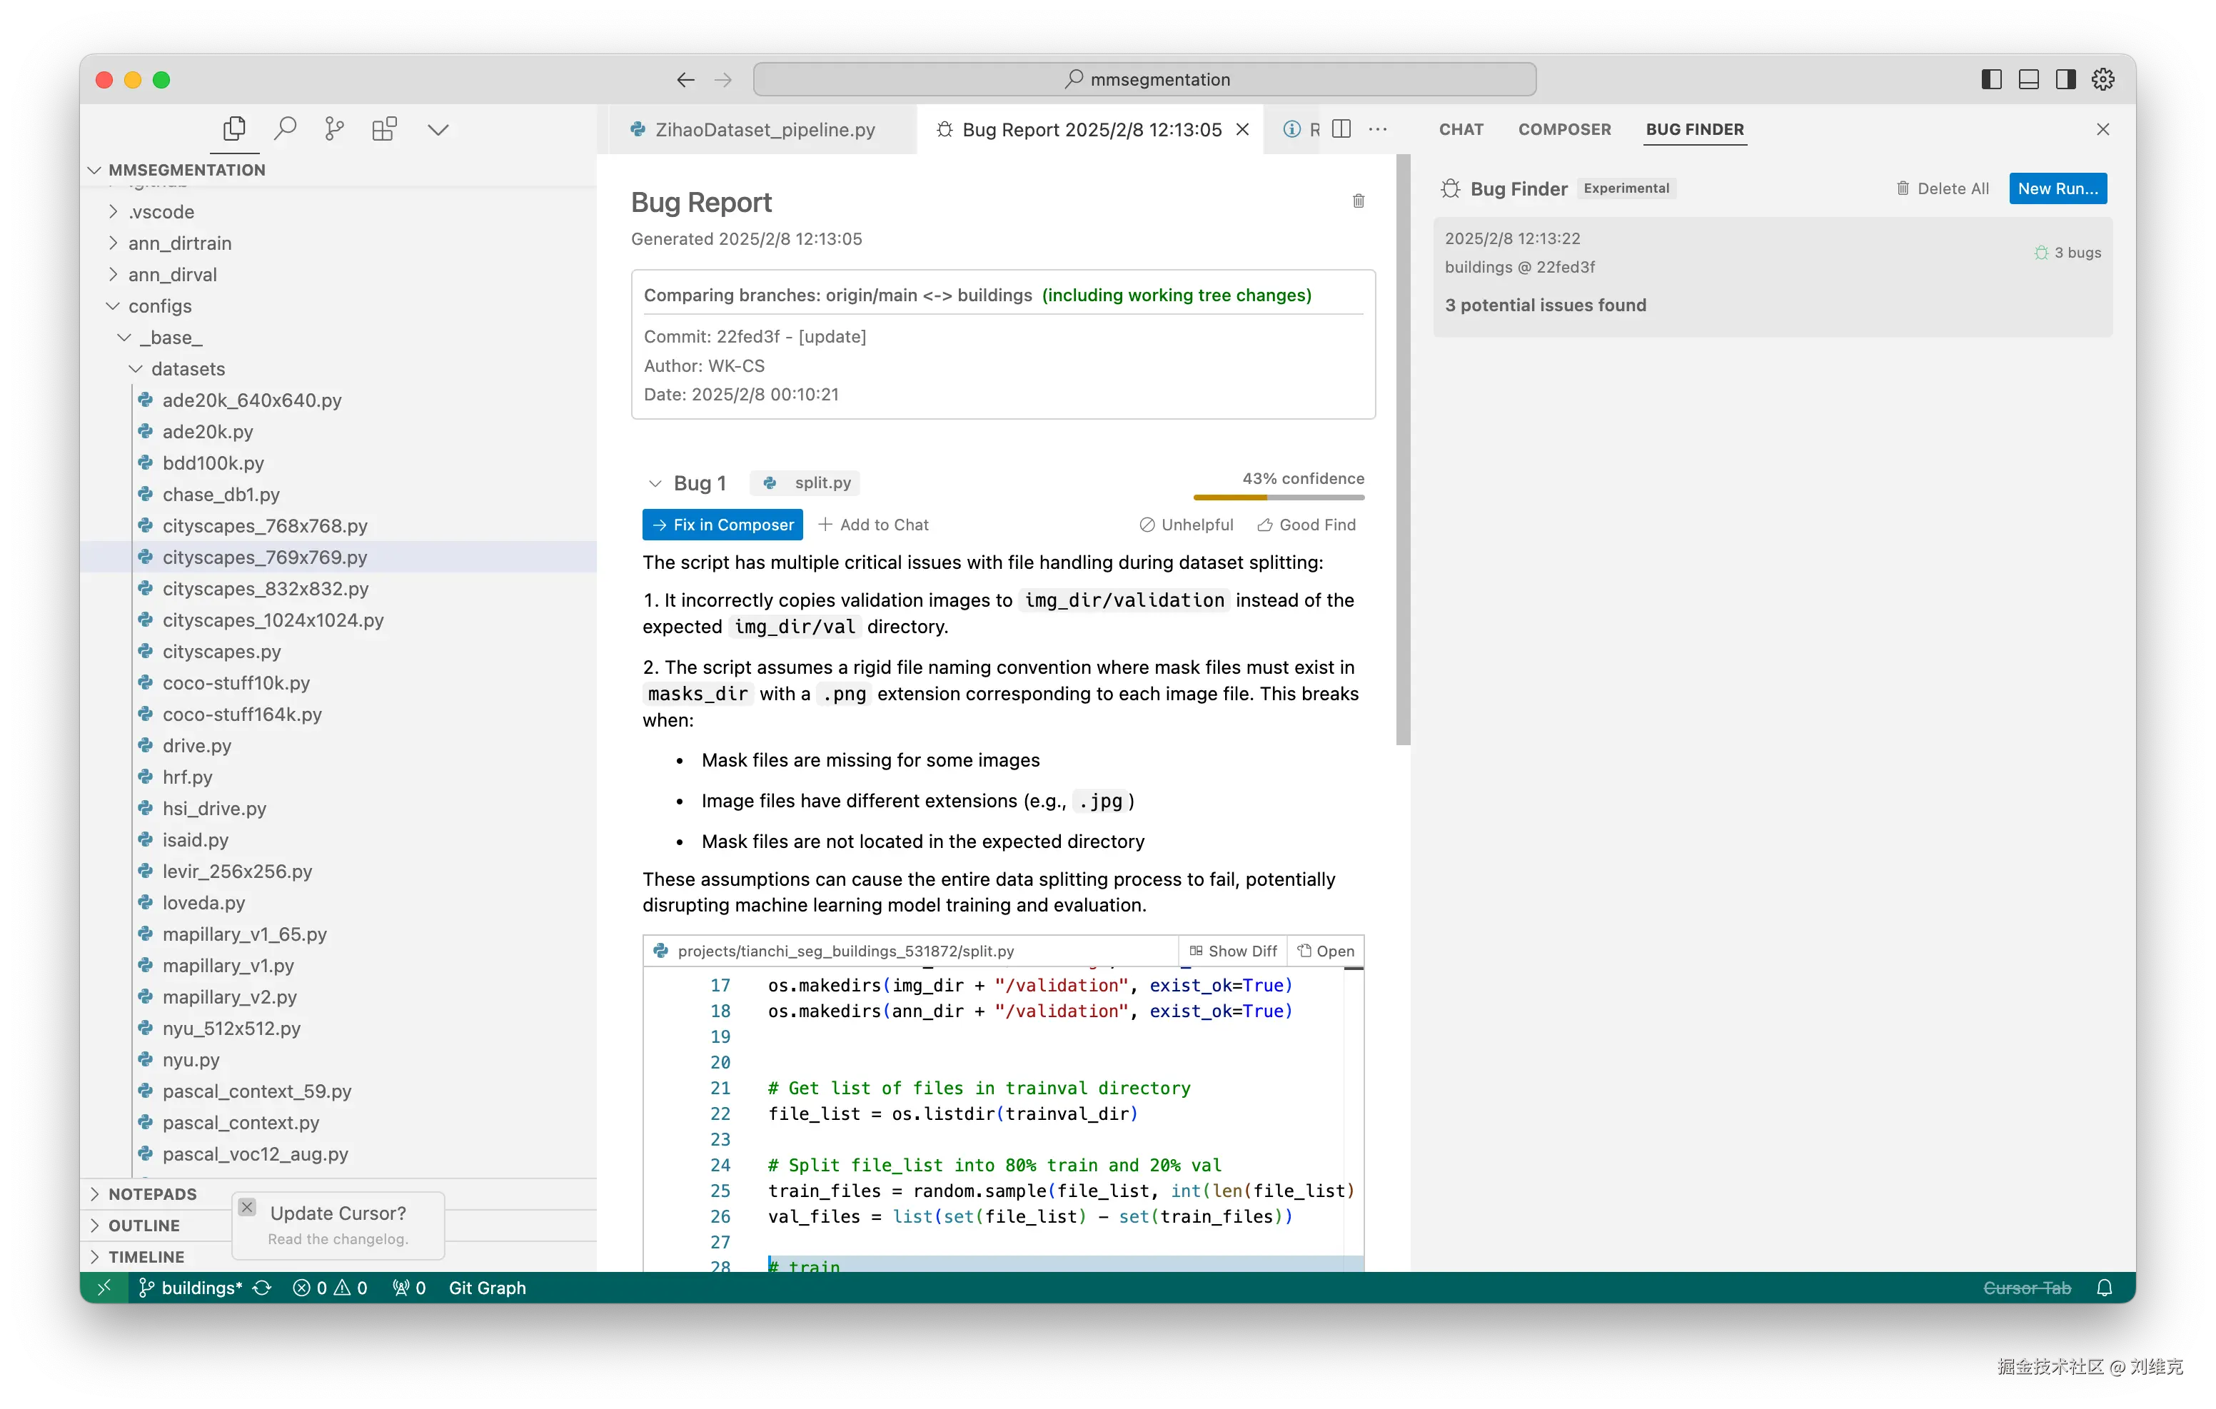The width and height of the screenshot is (2216, 1409).
Task: Delete this bug report with trash icon
Action: pos(1359,201)
